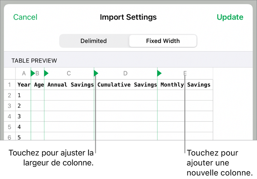This screenshot has height=179, width=257.
Task: Tap the green arrow after Cumulative Savings column
Action: [x=159, y=73]
